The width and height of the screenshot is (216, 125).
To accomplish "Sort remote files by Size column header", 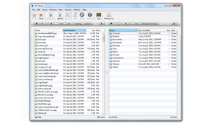I will (91, 30).
